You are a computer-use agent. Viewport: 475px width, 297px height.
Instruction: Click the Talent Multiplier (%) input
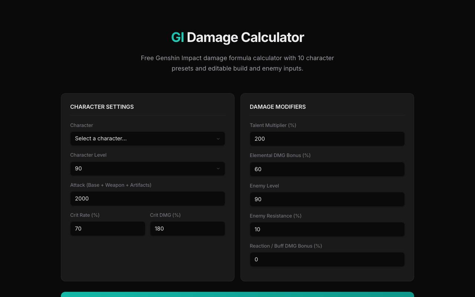point(327,139)
